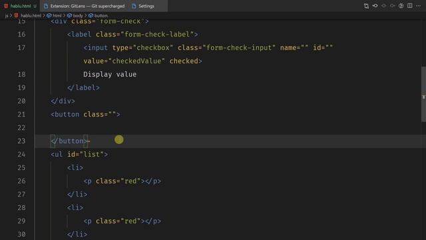Select the js folder breadcrumb
Viewport: 426px width, 240px height.
tap(7, 16)
